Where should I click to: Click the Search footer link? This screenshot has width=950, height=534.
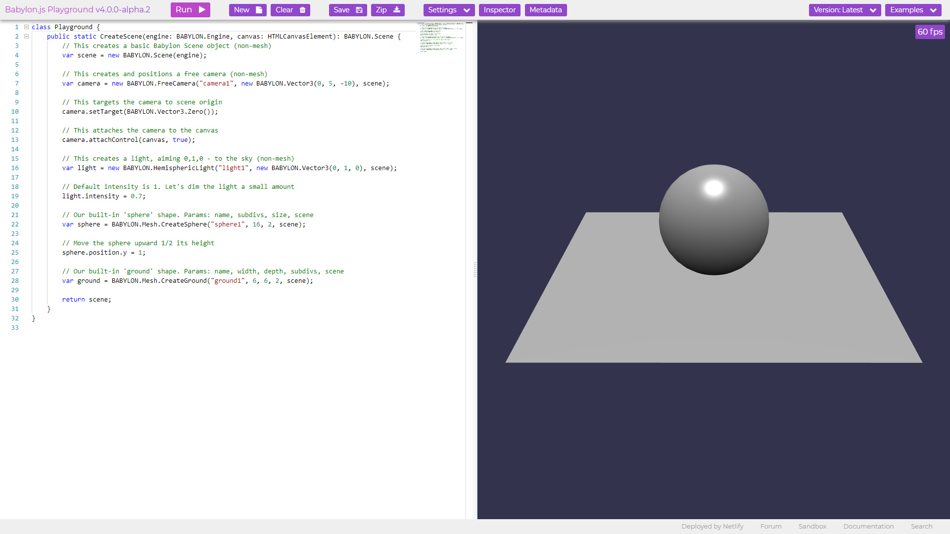click(x=921, y=526)
